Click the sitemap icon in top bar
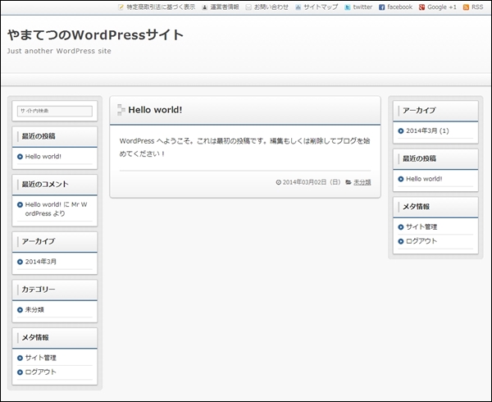Screen dimensions: 492x402 pyautogui.click(x=298, y=7)
